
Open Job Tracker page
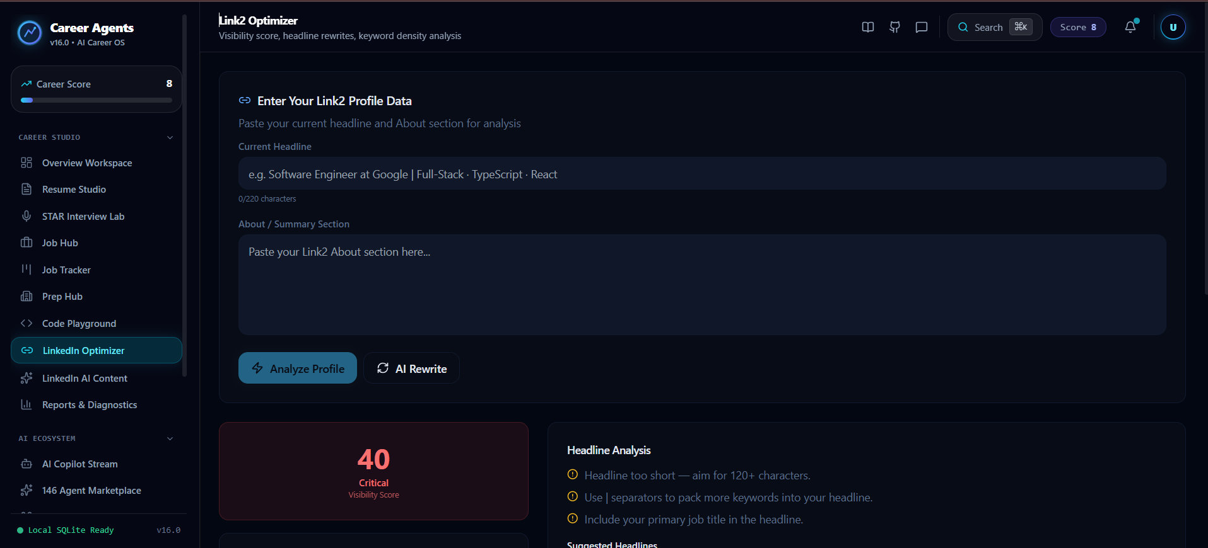[x=97, y=270]
